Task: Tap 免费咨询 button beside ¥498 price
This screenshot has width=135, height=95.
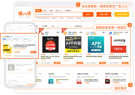Action: click(x=33, y=52)
